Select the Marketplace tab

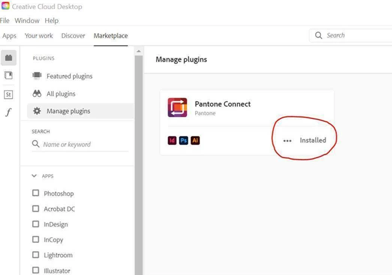point(111,36)
